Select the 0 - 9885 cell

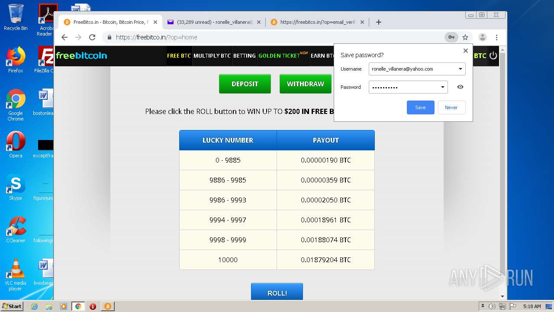pos(228,160)
